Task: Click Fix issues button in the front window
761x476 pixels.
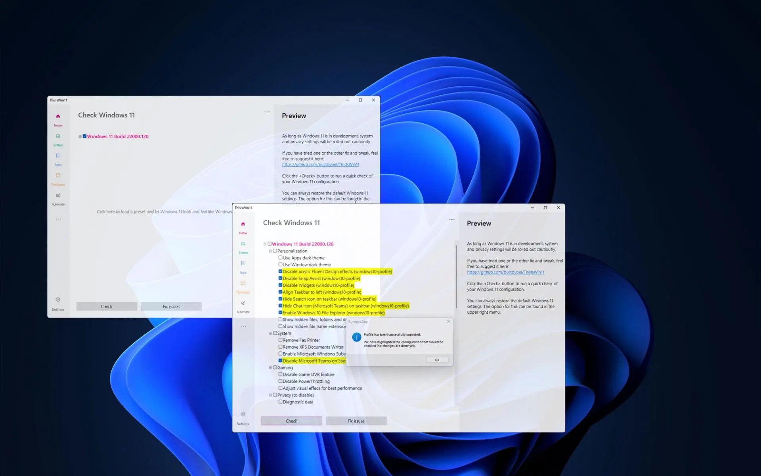Action: tap(356, 421)
